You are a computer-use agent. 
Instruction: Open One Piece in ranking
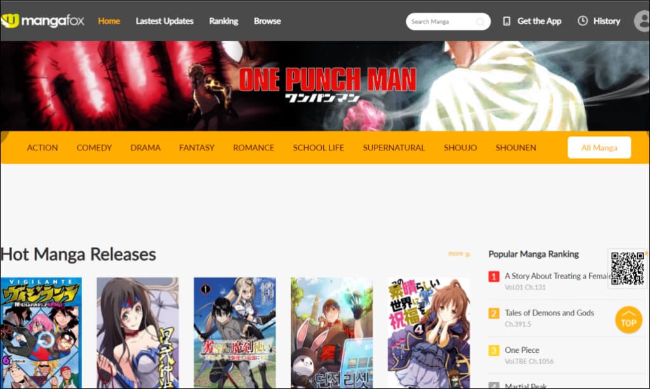522,350
